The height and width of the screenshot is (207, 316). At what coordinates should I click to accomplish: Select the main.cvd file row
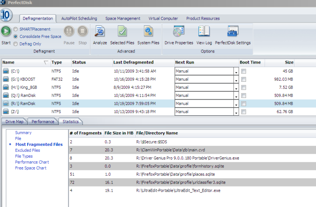tap(192, 150)
